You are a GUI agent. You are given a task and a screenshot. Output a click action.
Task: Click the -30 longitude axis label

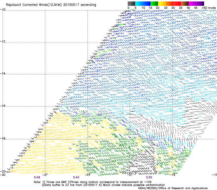[3, 175]
